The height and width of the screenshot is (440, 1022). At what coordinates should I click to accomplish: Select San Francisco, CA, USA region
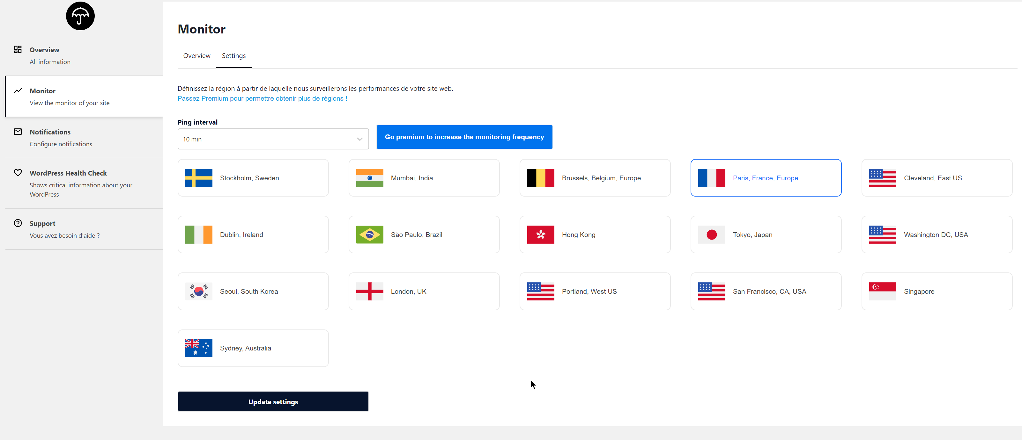point(766,291)
